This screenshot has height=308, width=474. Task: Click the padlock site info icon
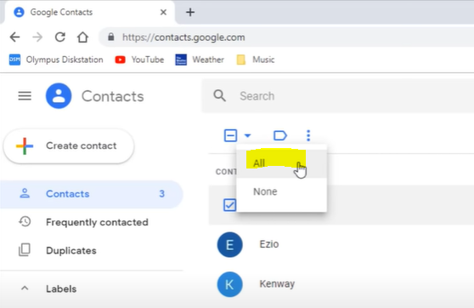[111, 37]
